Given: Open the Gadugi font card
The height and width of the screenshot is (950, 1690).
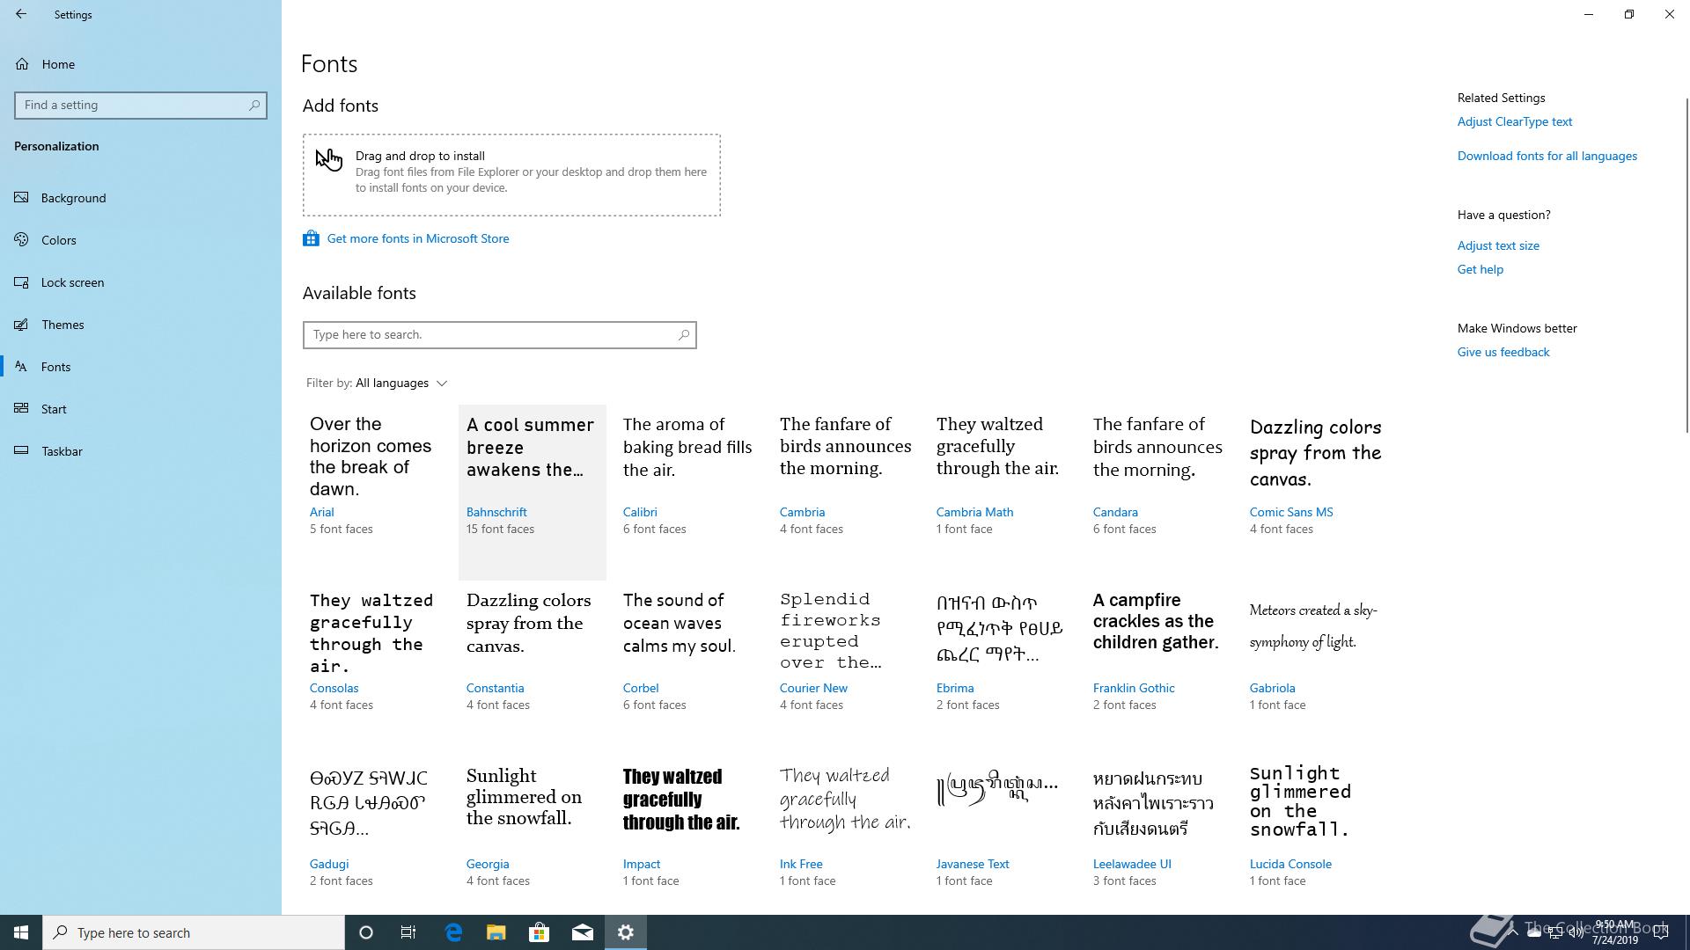Looking at the screenshot, I should tap(376, 836).
